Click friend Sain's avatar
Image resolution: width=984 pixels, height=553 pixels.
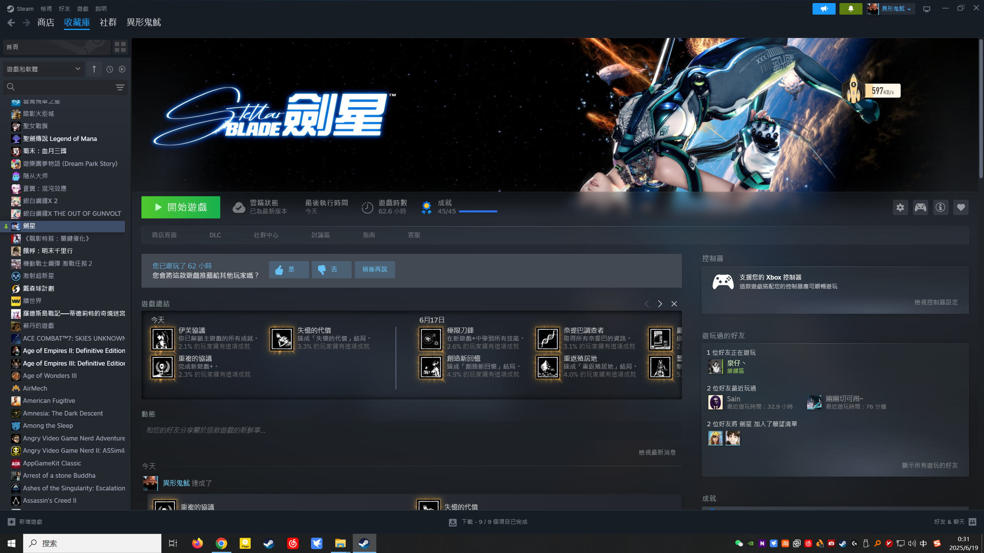tap(715, 402)
